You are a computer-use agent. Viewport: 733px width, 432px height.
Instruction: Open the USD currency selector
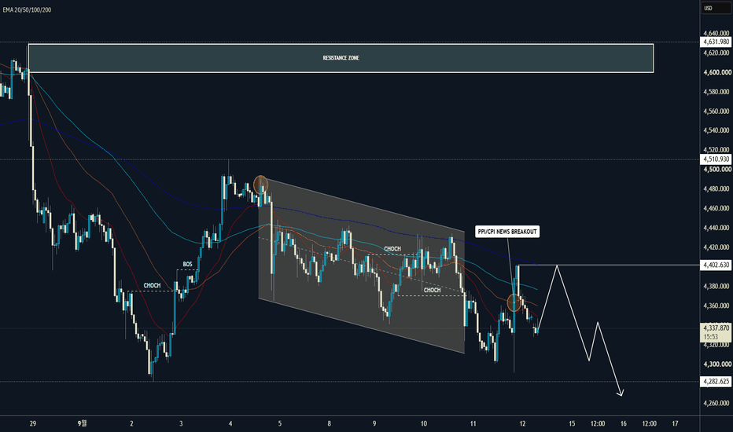click(716, 8)
